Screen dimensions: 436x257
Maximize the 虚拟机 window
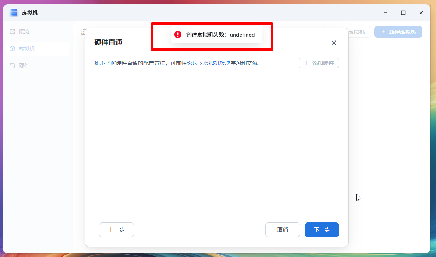pyautogui.click(x=403, y=13)
